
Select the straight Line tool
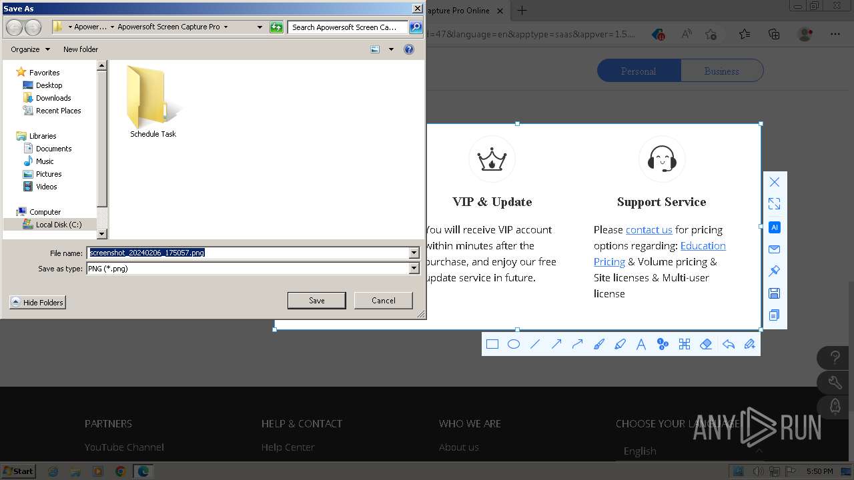click(x=535, y=344)
